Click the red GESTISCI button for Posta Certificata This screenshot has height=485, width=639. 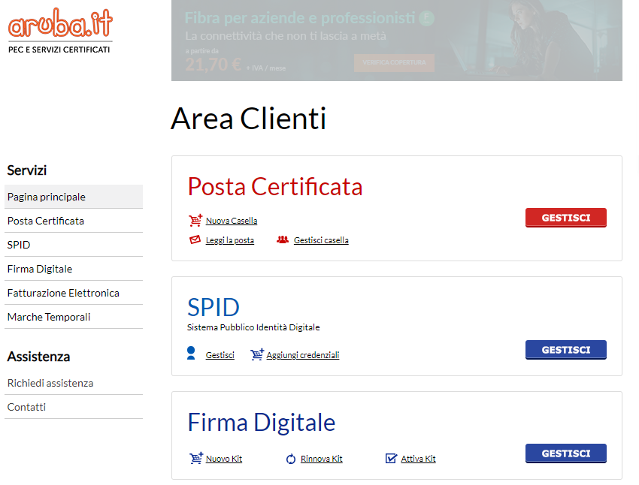tap(565, 218)
